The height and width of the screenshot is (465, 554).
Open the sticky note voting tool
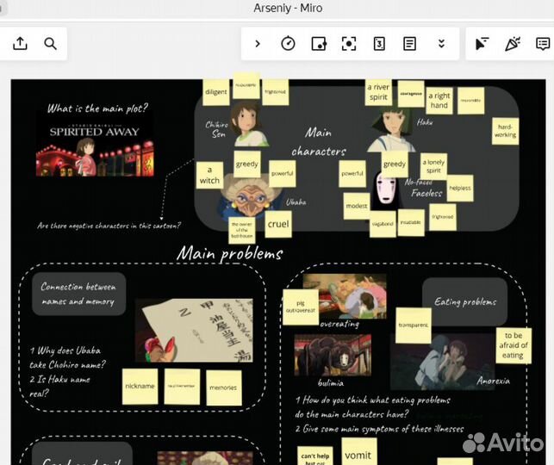tap(319, 44)
